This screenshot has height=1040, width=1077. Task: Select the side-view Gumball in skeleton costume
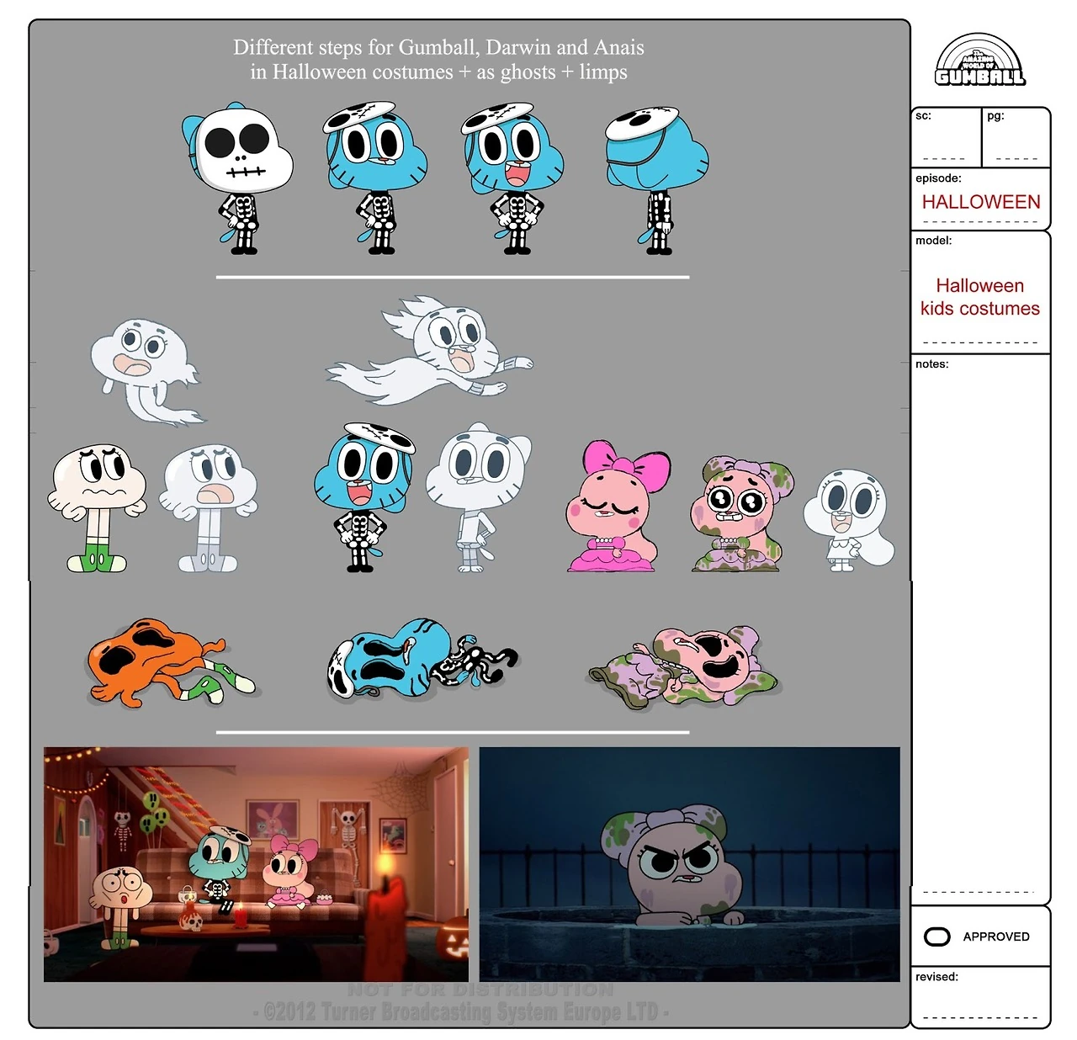point(656,180)
